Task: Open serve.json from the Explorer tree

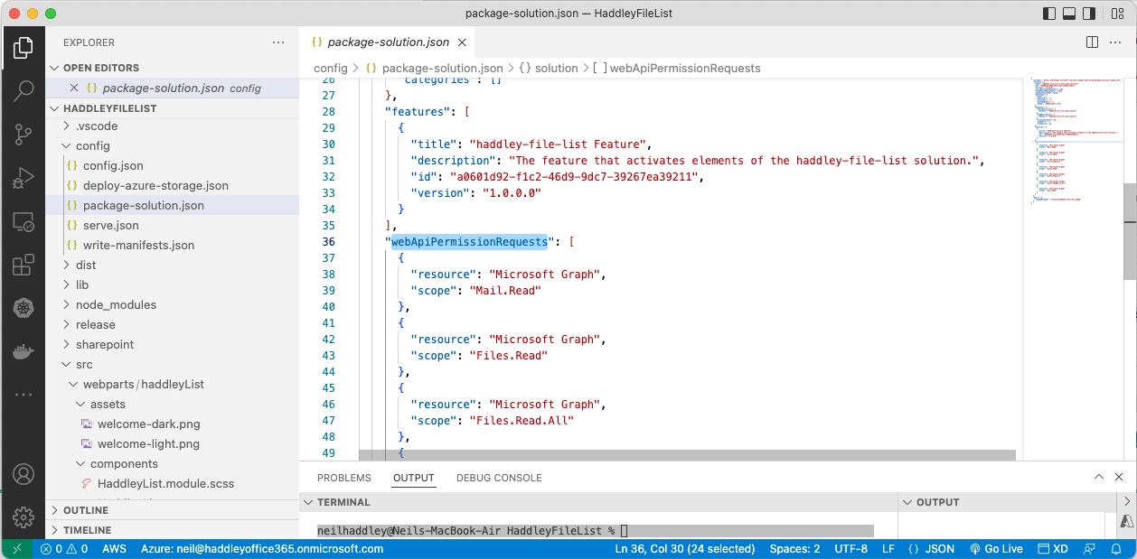Action: pos(110,225)
